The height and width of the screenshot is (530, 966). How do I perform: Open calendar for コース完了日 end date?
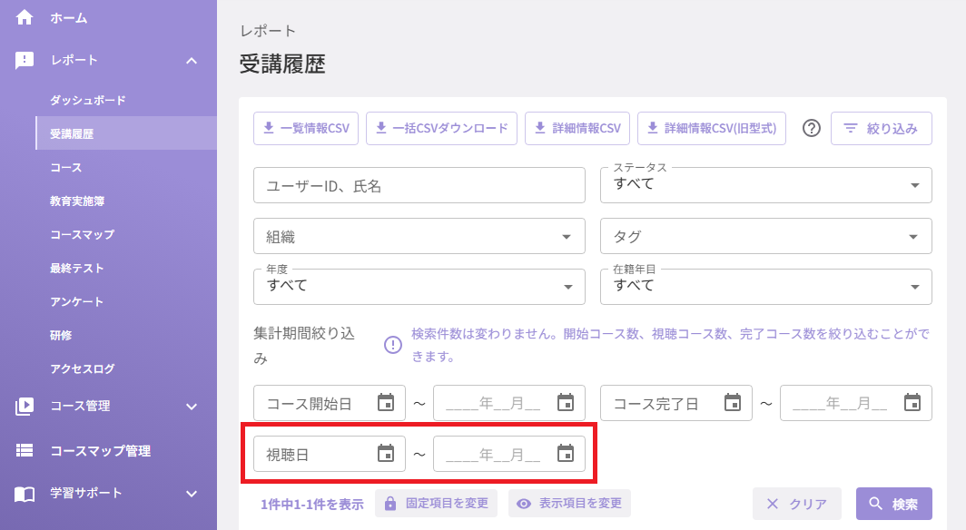[912, 403]
